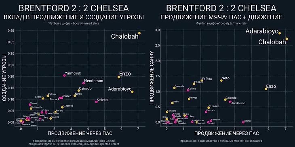
Task: Click the Caicedo marker in left chart
Action: click(79, 91)
